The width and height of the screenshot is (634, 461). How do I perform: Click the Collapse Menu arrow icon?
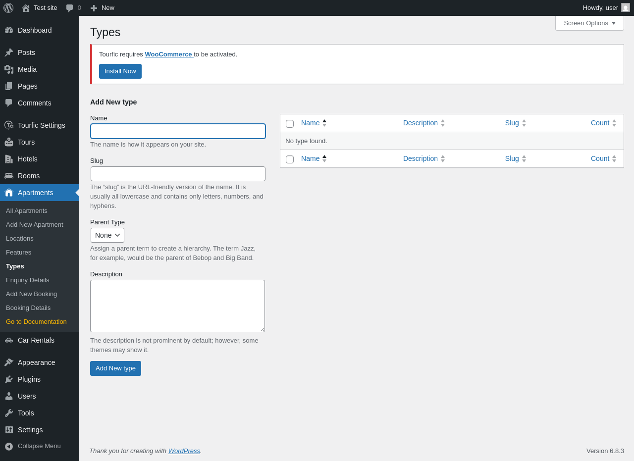[9, 446]
